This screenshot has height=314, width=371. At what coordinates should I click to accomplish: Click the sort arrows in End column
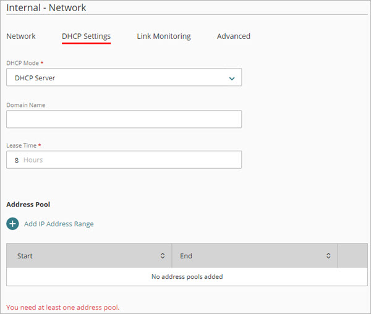tap(328, 255)
